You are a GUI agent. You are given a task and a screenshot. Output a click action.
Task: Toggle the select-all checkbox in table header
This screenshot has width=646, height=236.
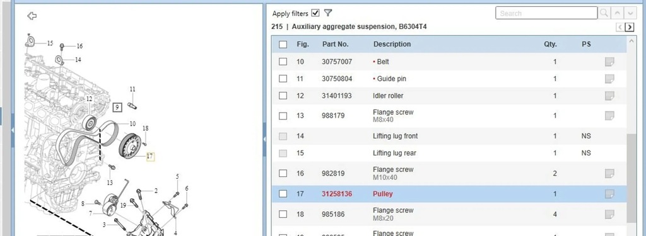pyautogui.click(x=283, y=45)
